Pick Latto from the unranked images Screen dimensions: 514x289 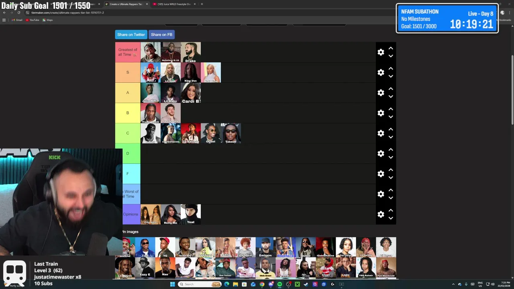click(x=225, y=247)
